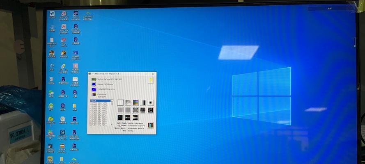The height and width of the screenshot is (164, 365).
Task: Open the SteamGoo G-logo desktop shortcut
Action: [62, 134]
